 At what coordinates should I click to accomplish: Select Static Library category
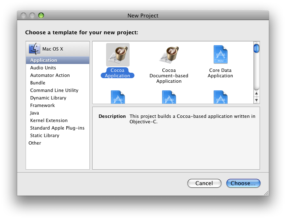57,135
